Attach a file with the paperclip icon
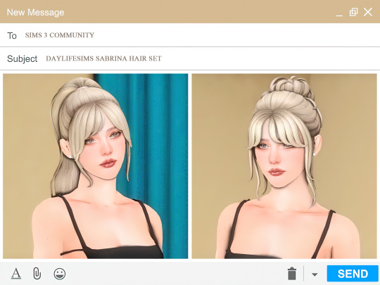The image size is (380, 285). 37,274
